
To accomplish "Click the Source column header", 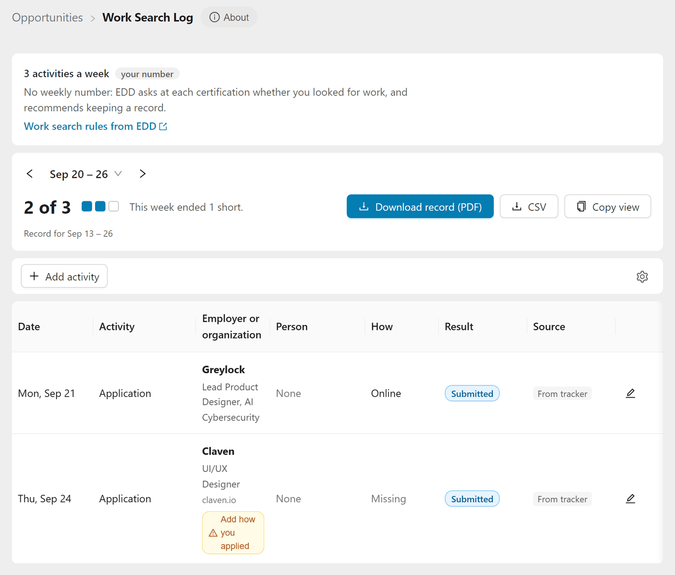I will coord(549,327).
